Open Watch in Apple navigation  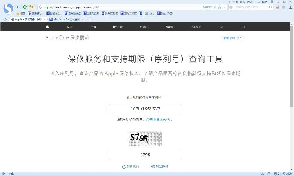tap(144, 27)
